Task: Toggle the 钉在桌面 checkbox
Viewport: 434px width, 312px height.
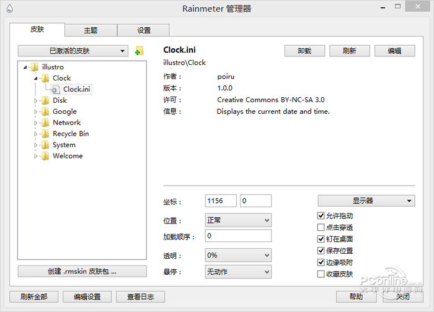Action: (321, 239)
